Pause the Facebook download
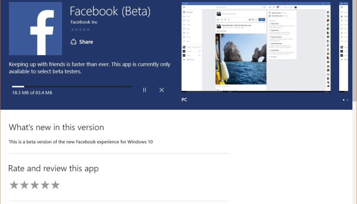Image resolution: width=357 pixels, height=204 pixels. [144, 90]
